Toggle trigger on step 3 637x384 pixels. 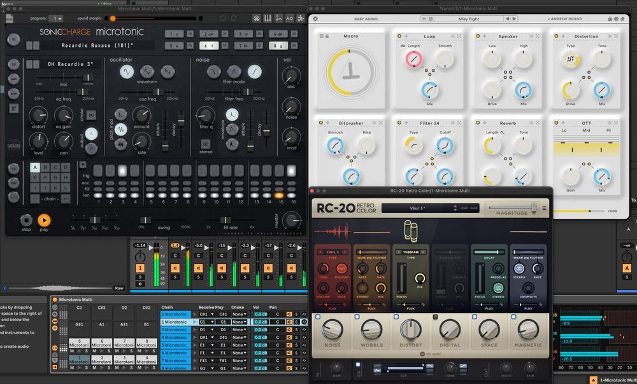tap(122, 170)
